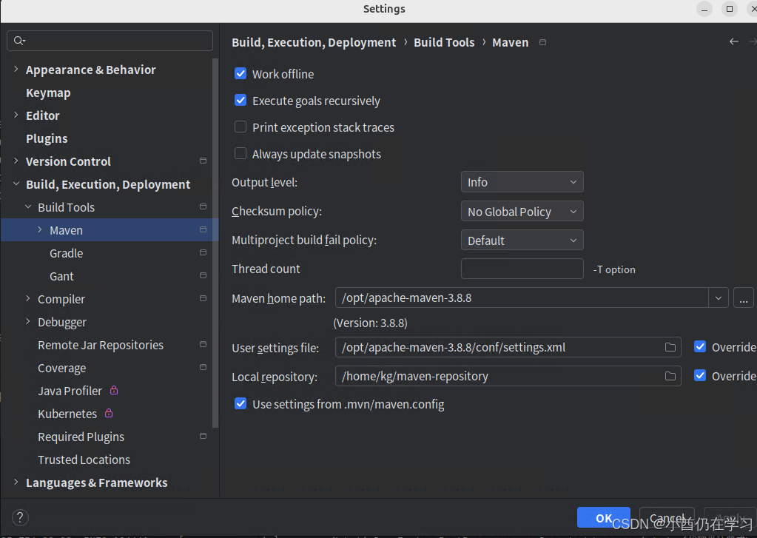757x538 pixels.
Task: Click the settings tree vertical scrollbar
Action: tap(215, 243)
